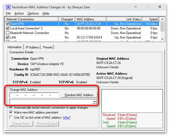Click the 100 mbps speed cell
The image size is (170, 136).
pos(151,24)
